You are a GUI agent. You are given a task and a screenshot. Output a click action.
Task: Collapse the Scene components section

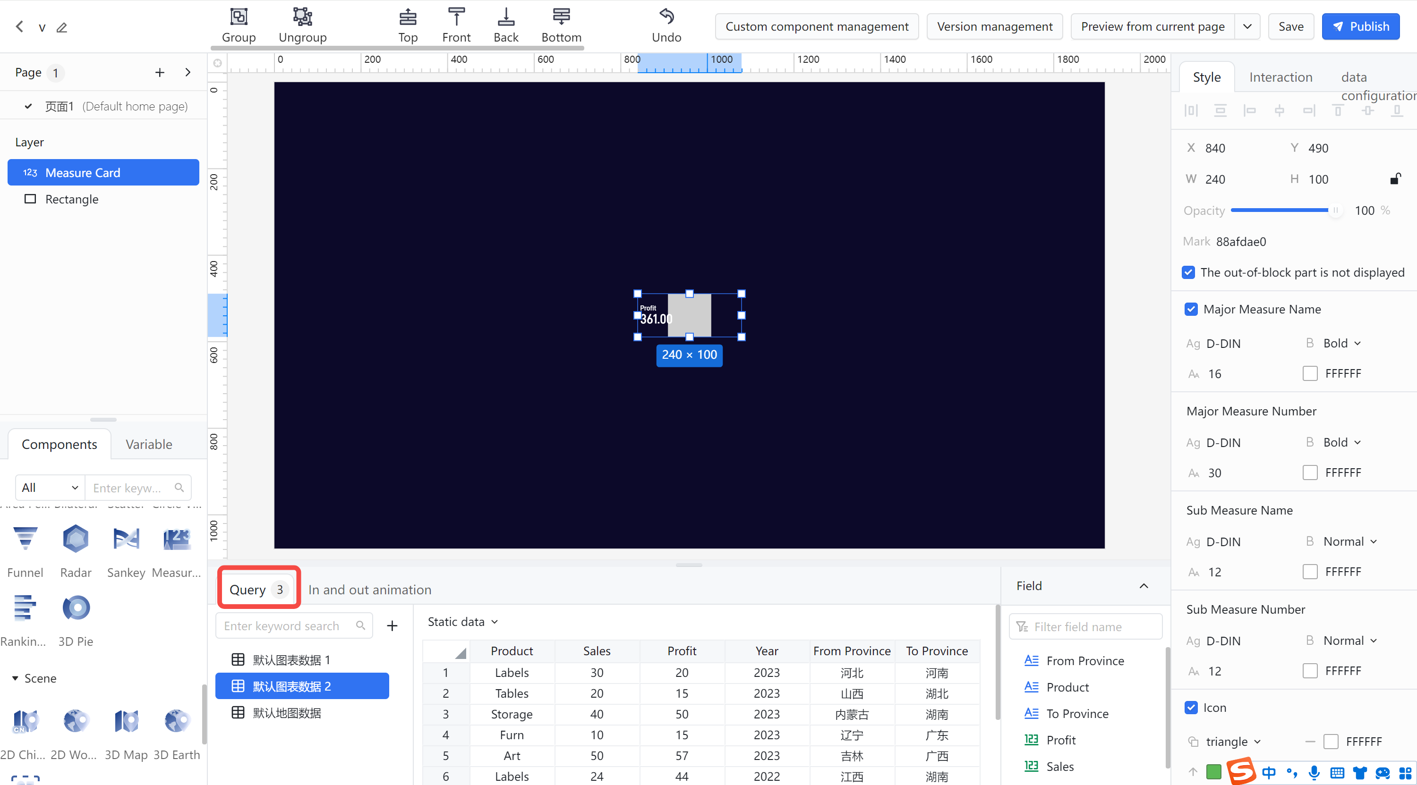click(15, 678)
